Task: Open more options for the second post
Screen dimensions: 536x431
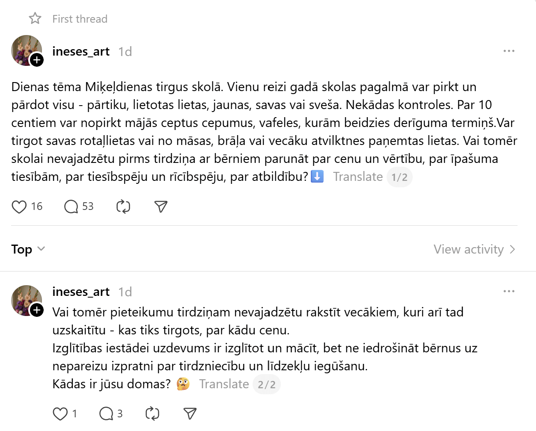Action: (509, 292)
